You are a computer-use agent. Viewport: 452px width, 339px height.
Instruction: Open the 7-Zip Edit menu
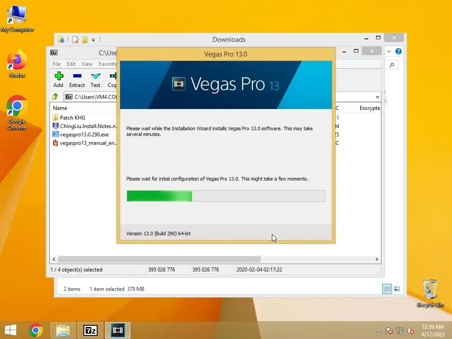click(71, 64)
